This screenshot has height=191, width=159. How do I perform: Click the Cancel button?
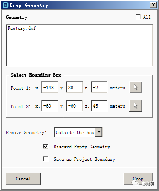point(23,179)
